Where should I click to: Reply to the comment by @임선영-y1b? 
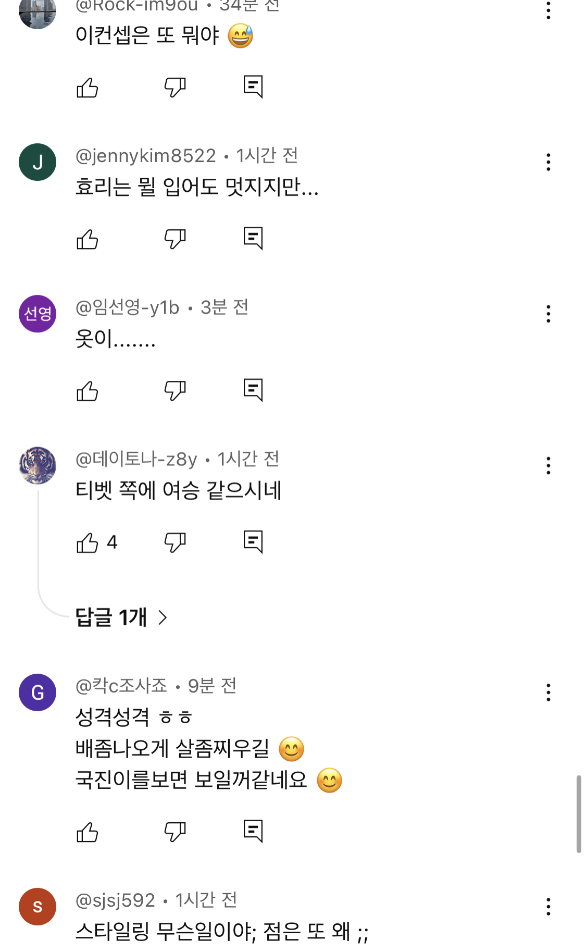(x=253, y=390)
